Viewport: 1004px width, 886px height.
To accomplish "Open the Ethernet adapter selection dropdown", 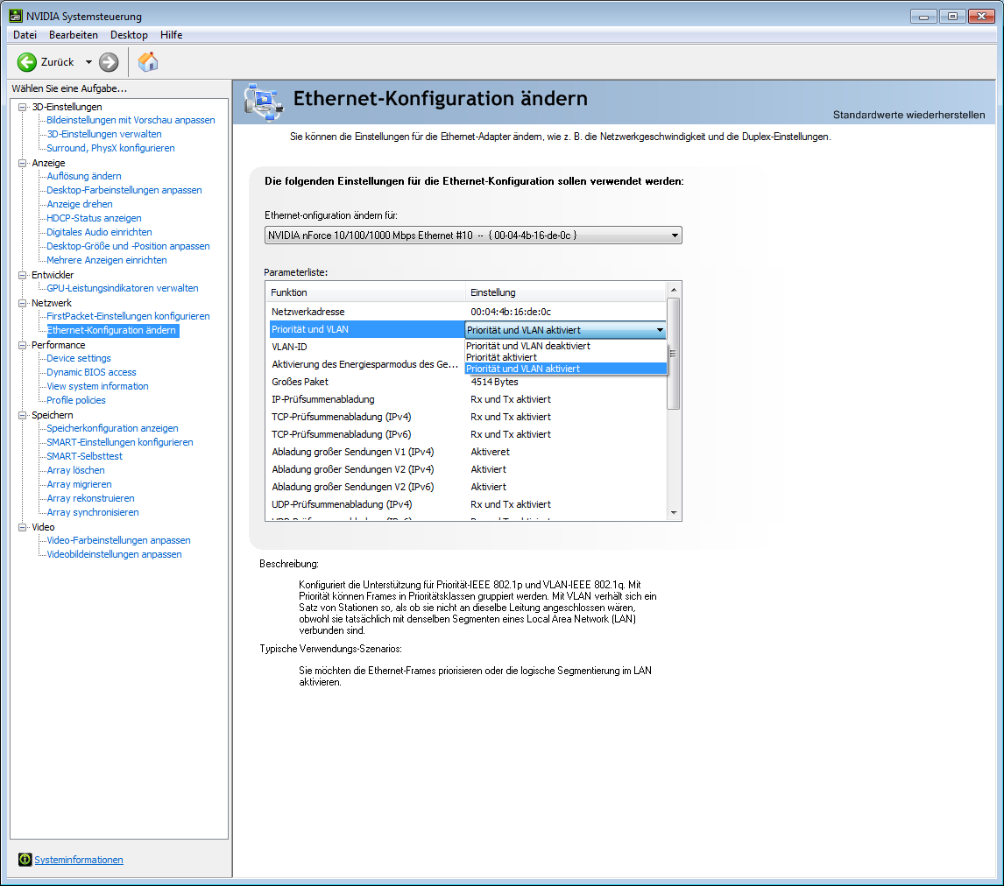I will 473,236.
